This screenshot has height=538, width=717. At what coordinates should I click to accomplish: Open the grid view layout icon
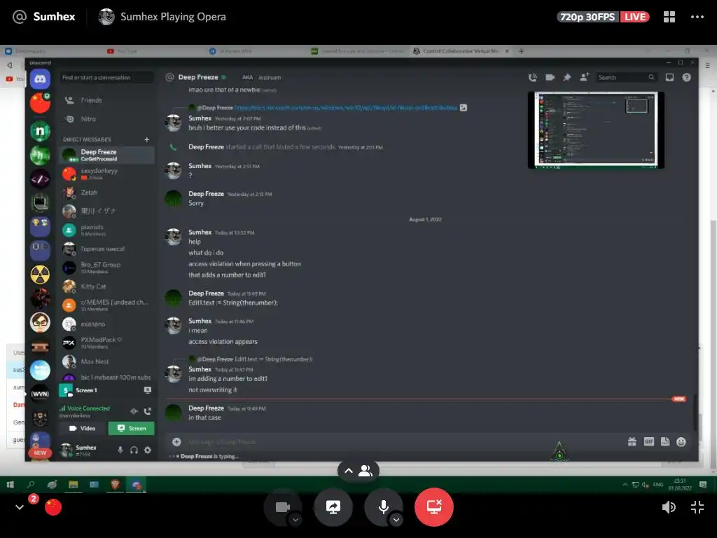pos(669,17)
